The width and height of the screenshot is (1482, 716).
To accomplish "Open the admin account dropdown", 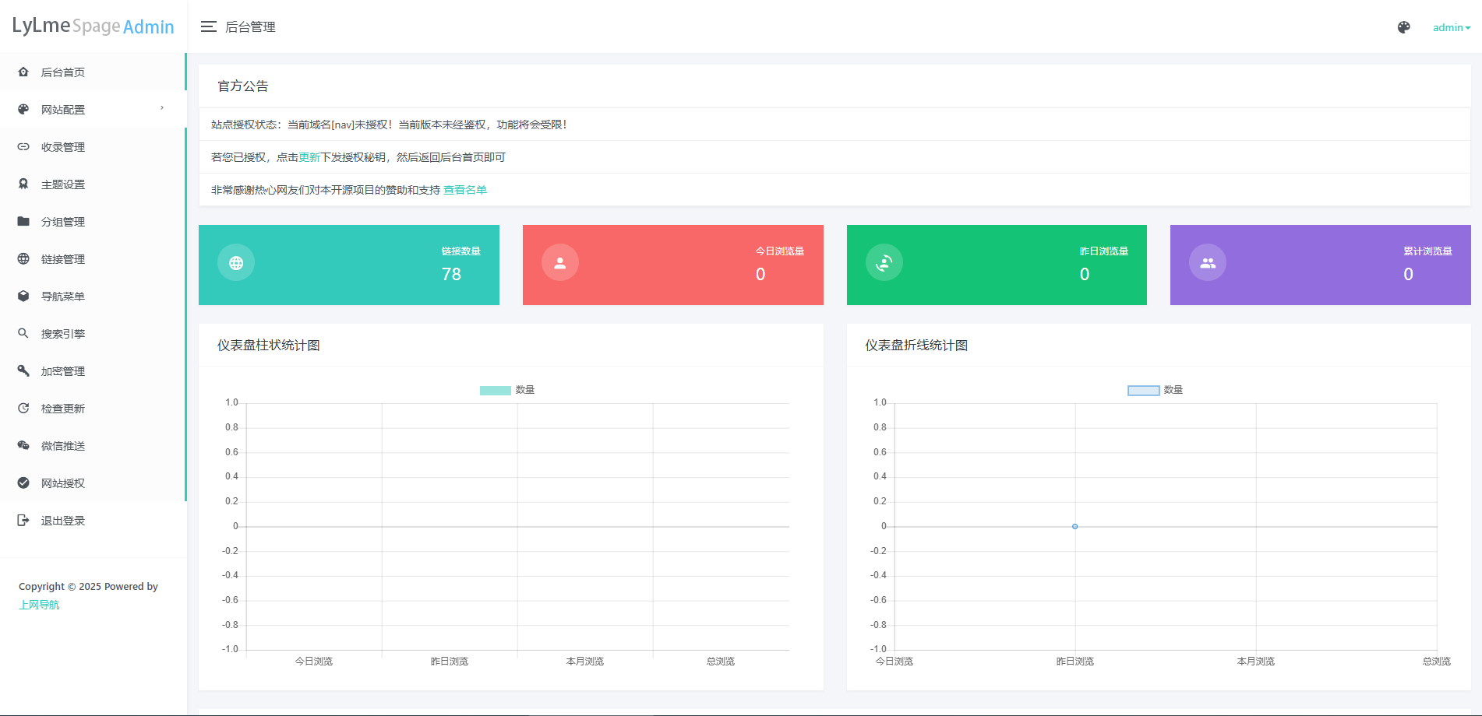I will tap(1450, 26).
